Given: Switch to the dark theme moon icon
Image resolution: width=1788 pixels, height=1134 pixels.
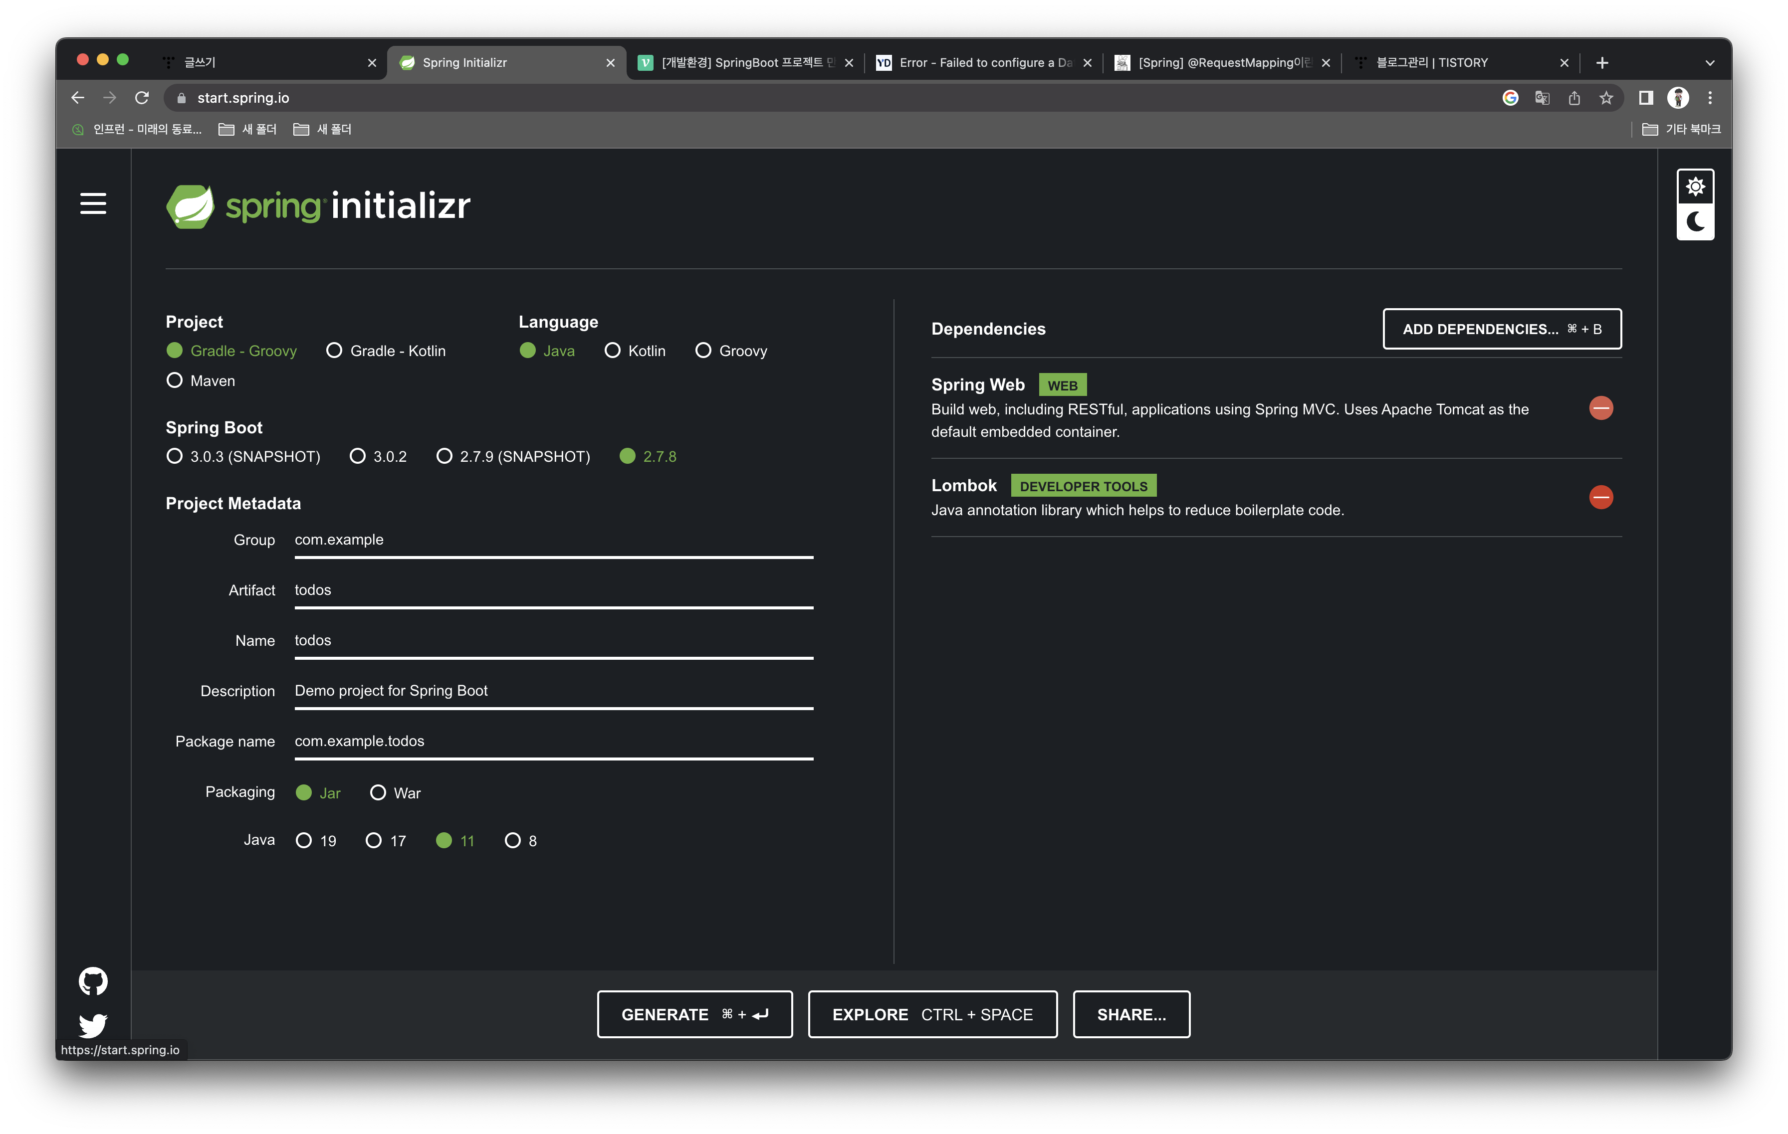Looking at the screenshot, I should pyautogui.click(x=1695, y=222).
